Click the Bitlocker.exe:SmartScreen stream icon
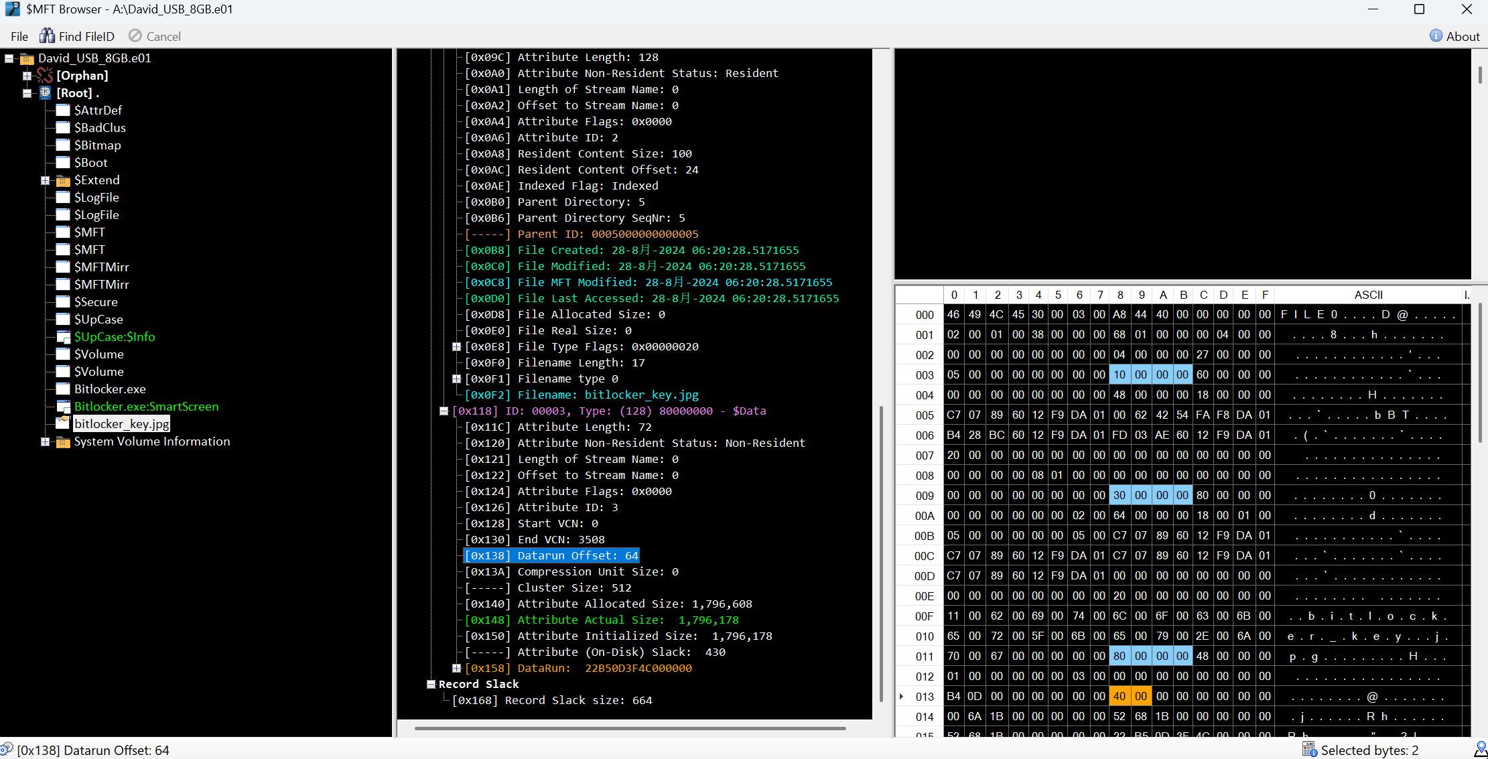 63,407
